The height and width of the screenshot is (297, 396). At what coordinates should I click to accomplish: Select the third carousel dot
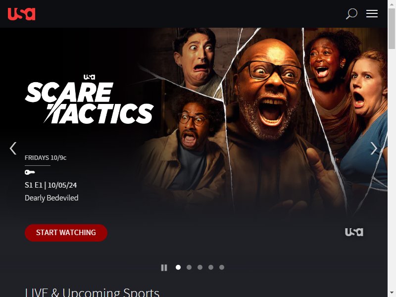point(200,267)
